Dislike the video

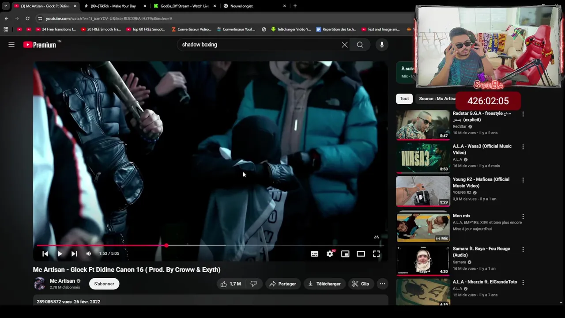click(253, 284)
